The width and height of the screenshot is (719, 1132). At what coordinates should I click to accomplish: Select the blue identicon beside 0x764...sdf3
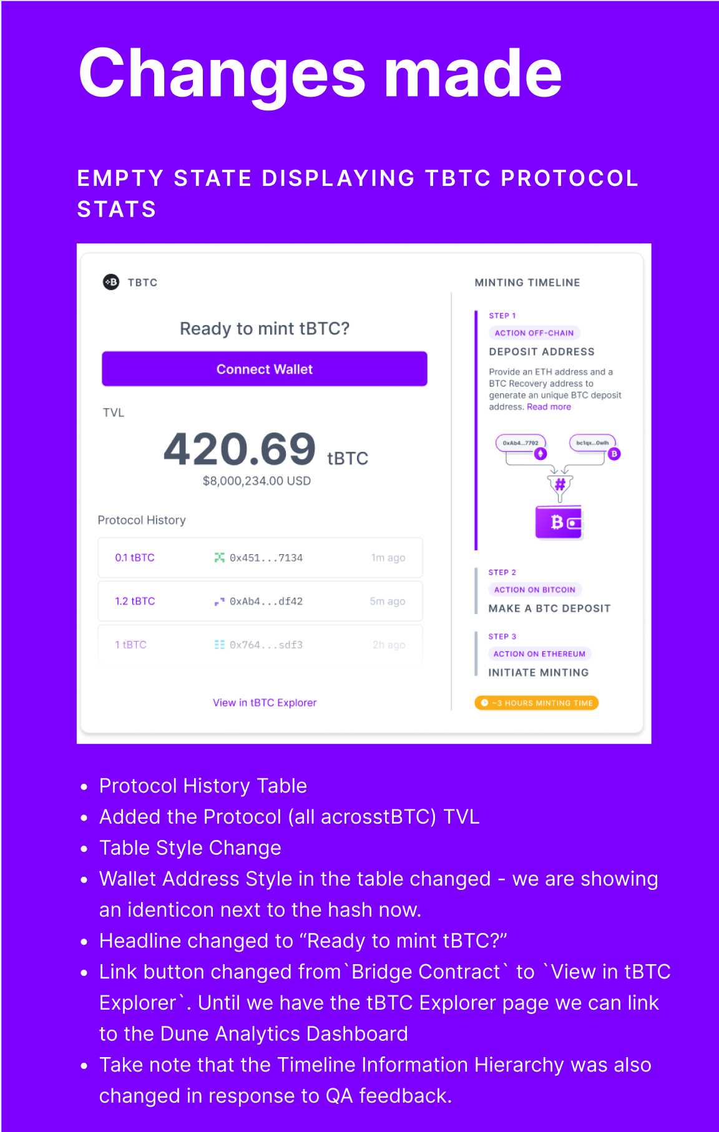221,644
